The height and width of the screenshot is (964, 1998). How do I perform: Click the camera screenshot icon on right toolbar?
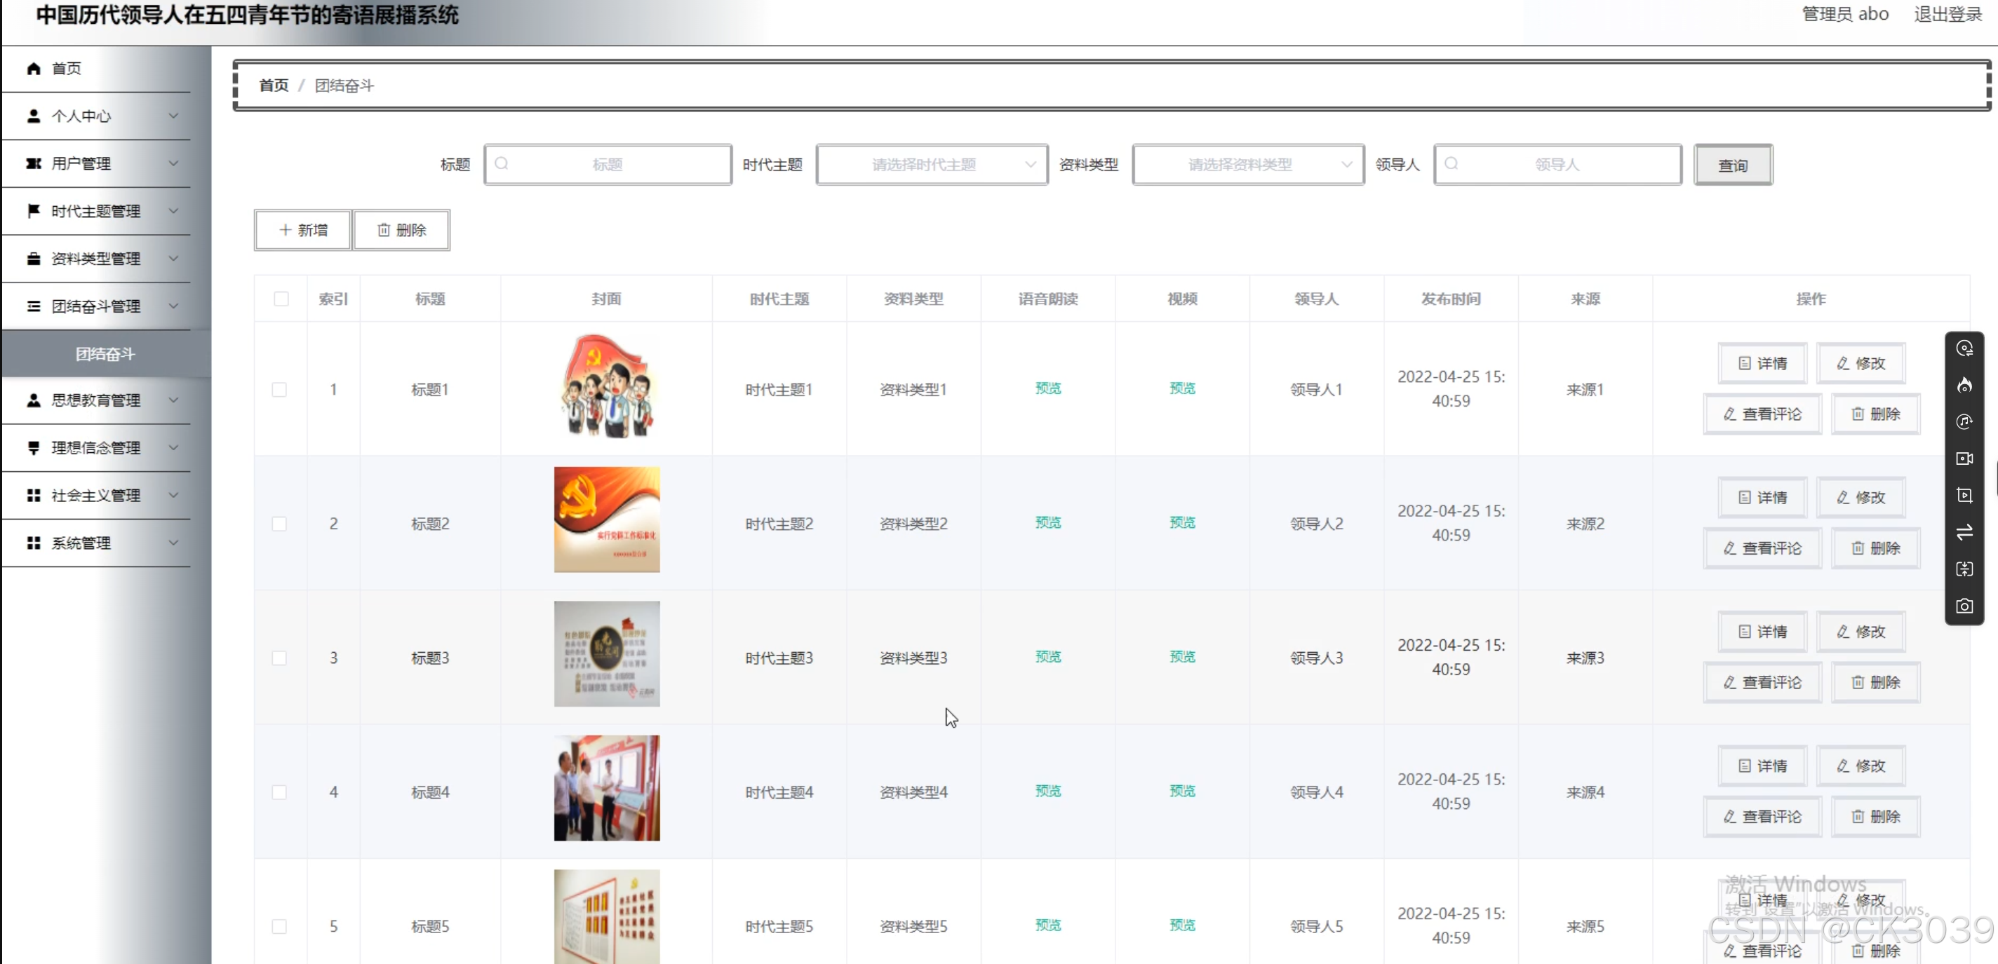tap(1964, 606)
